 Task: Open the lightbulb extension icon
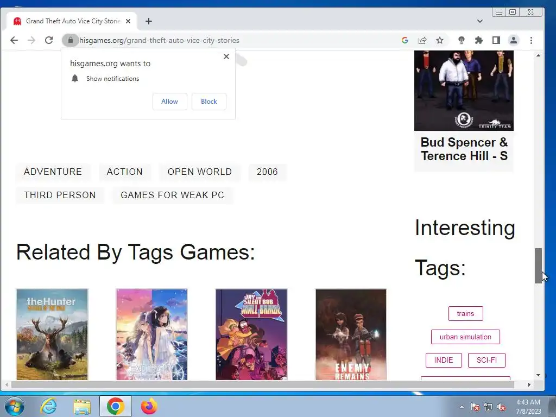462,40
